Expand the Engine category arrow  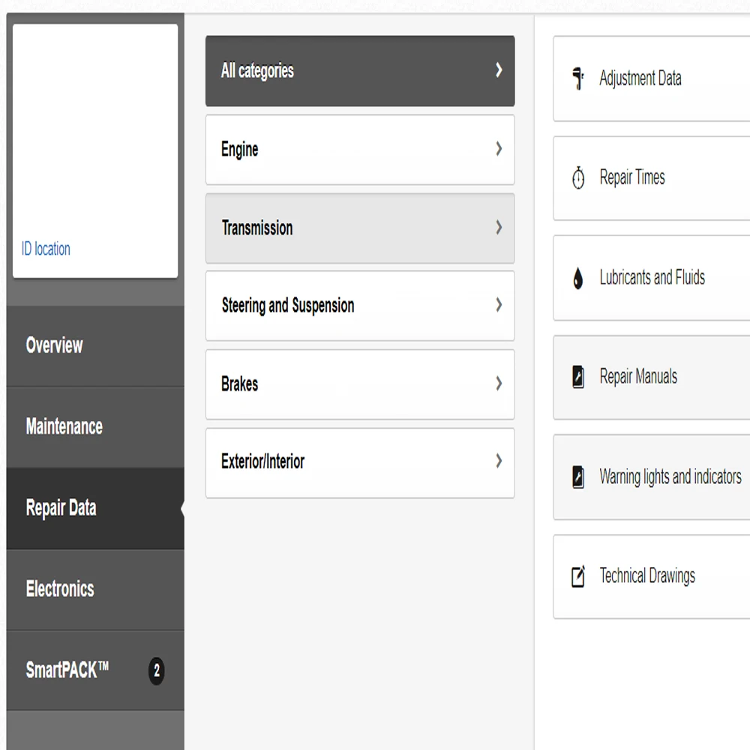pyautogui.click(x=499, y=149)
